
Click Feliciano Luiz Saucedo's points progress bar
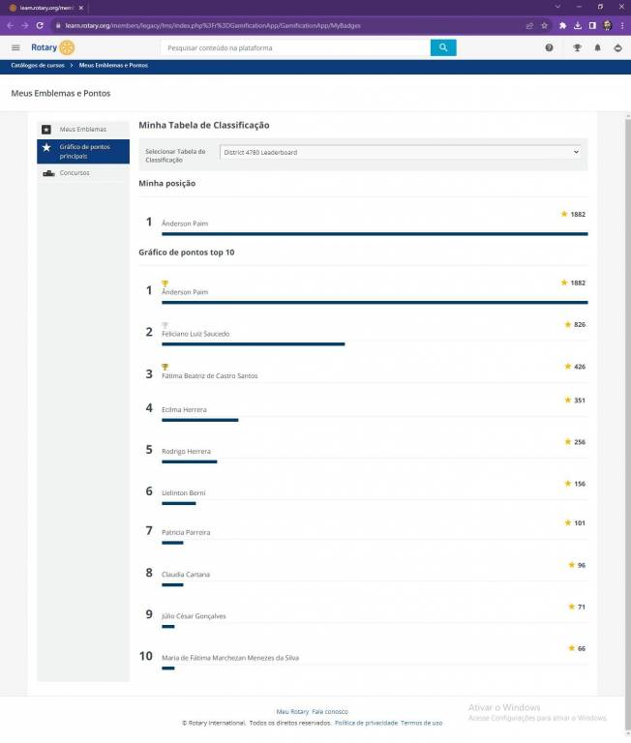coord(253,343)
